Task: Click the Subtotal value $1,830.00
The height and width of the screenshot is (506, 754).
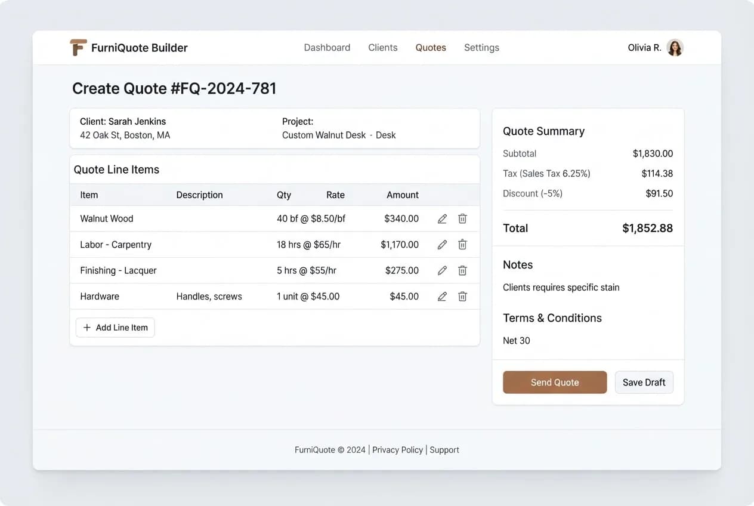Action: pos(653,154)
